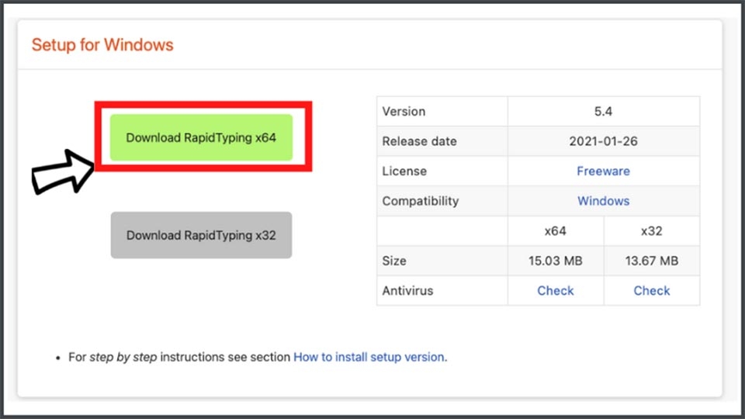Screen dimensions: 745x419
Task: Open the Freeware license link
Action: [x=603, y=171]
